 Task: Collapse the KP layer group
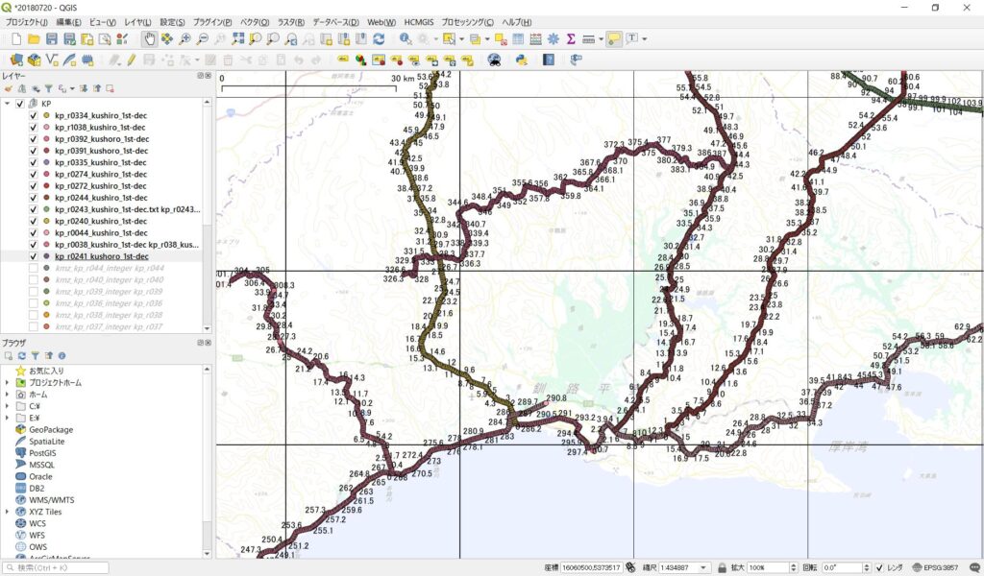tap(7, 104)
